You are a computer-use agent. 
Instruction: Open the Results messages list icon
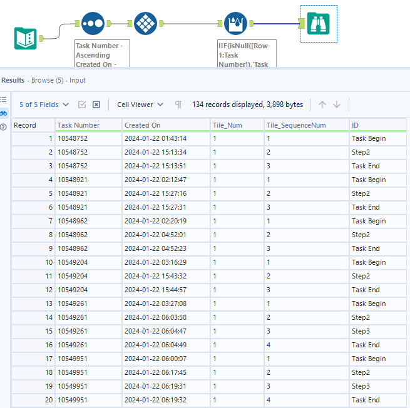coord(3,99)
